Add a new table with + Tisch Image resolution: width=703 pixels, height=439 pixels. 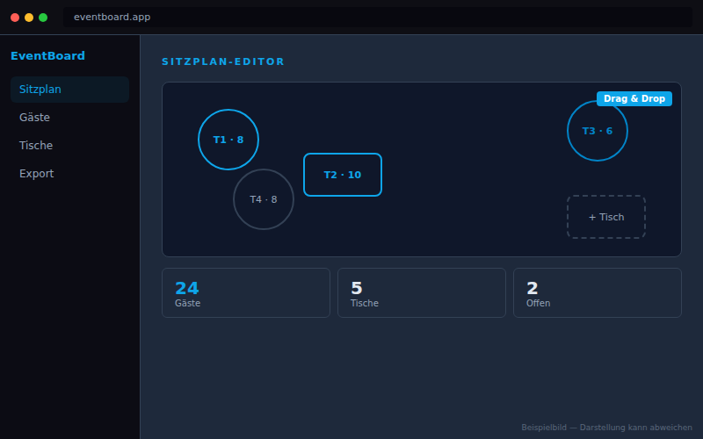[606, 217]
